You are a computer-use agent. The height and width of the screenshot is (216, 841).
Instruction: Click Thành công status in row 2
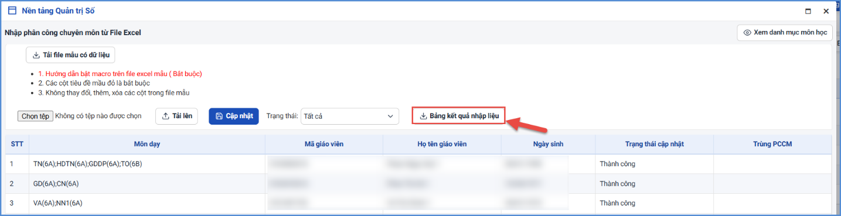(x=617, y=184)
